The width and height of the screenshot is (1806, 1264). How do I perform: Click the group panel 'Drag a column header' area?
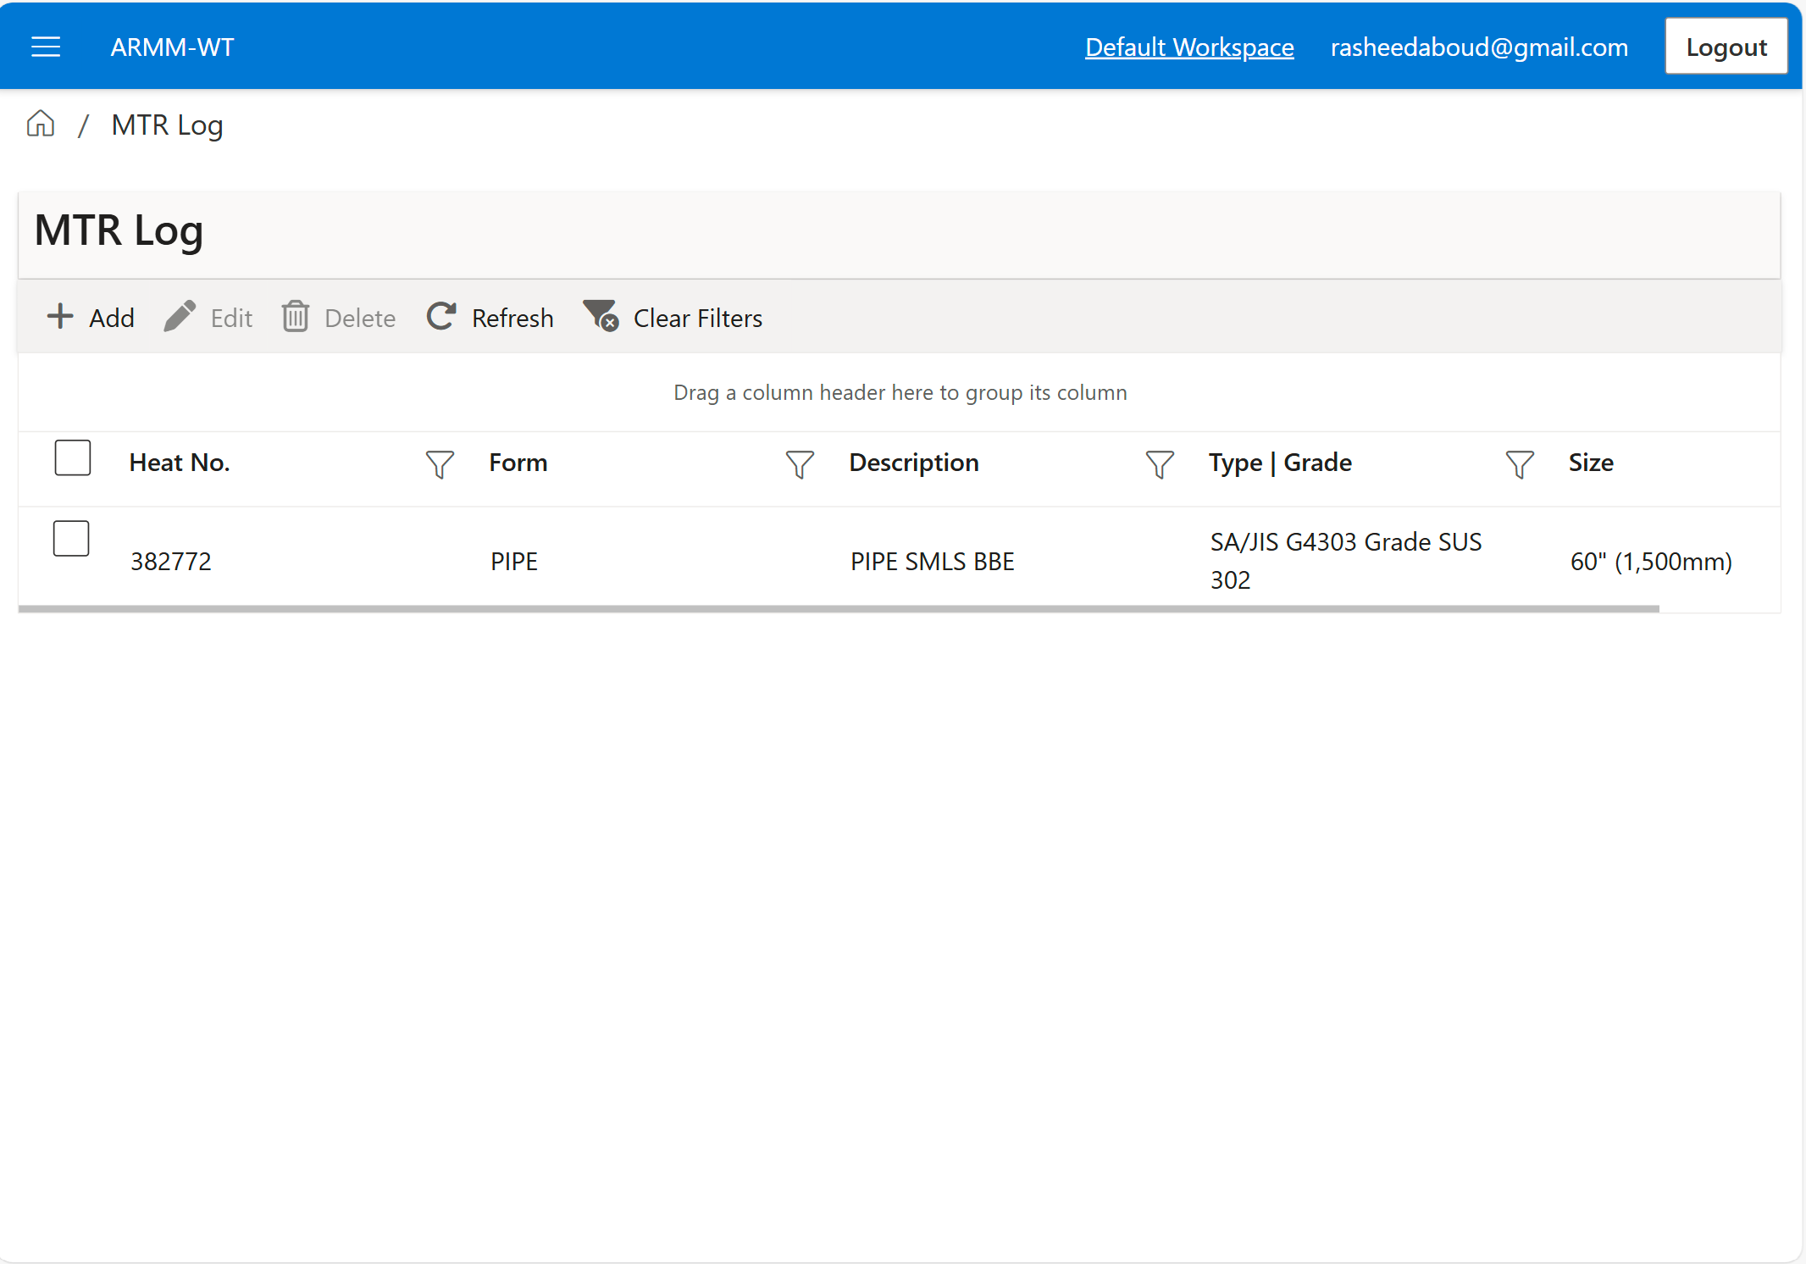900,392
